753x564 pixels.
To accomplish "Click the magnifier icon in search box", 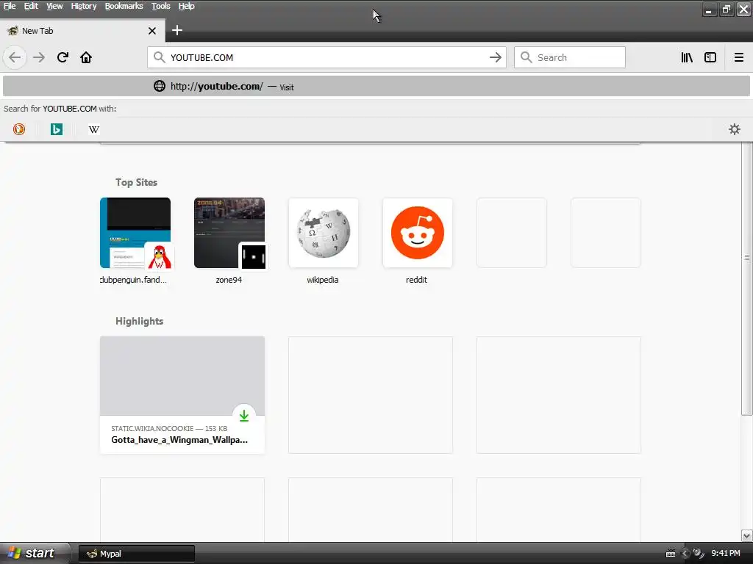I will (x=527, y=57).
